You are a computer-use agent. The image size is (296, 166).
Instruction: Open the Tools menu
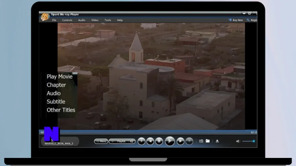[108, 20]
